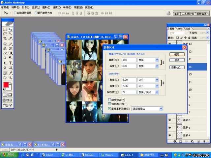The width and height of the screenshot is (211, 158).
Task: Select the Eraser tool
Action: [x=5, y=53]
